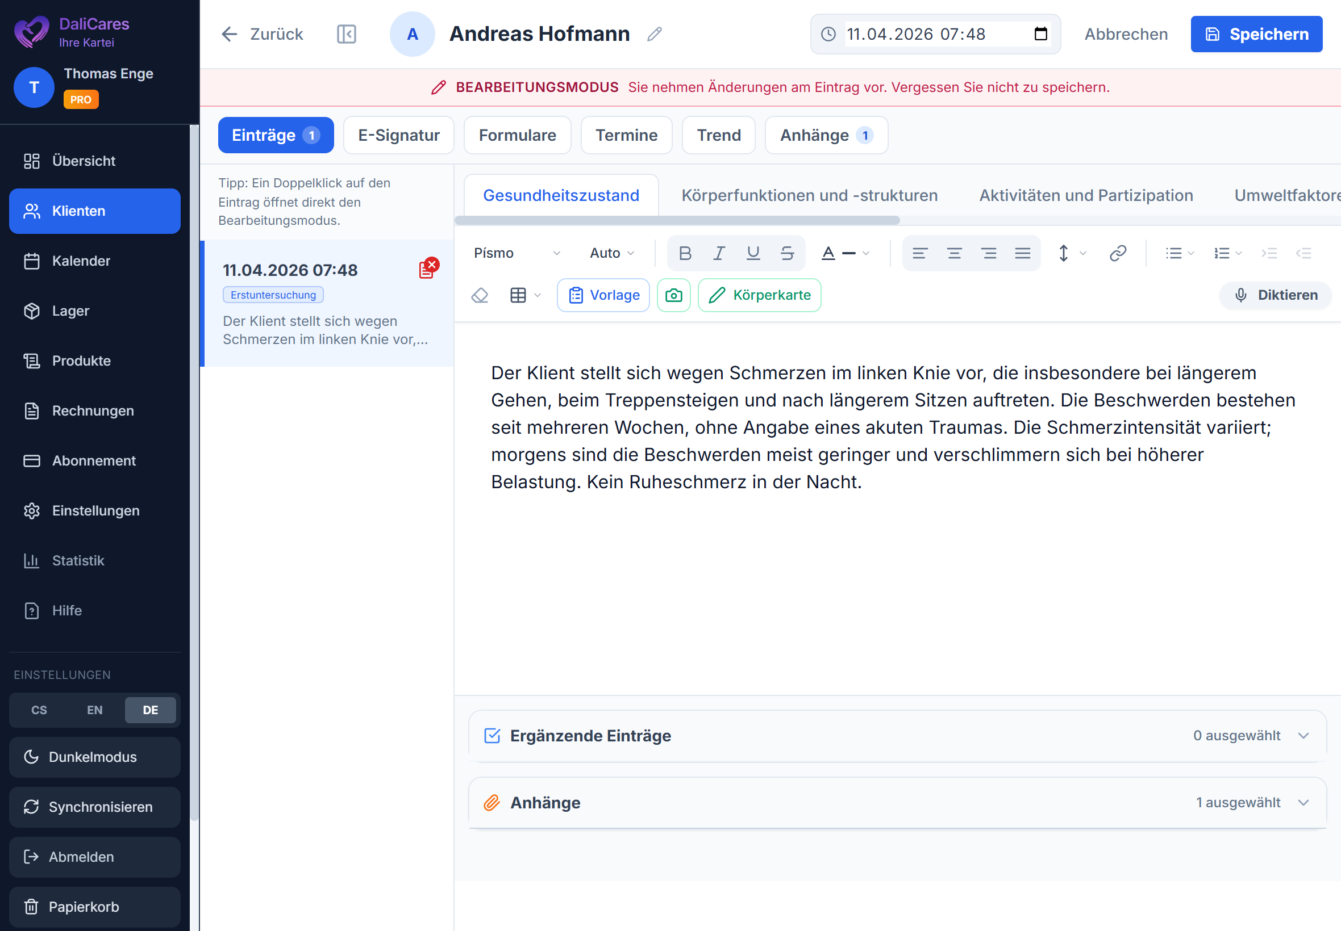
Task: Open Körperfunktionen und -strukturen tab
Action: click(809, 195)
